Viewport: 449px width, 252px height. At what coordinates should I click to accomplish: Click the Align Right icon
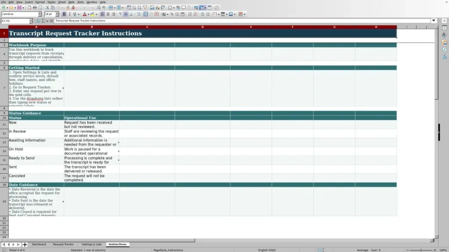[114, 14]
